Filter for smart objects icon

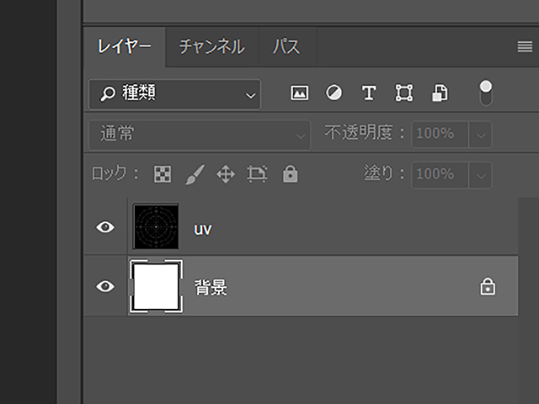tap(440, 93)
